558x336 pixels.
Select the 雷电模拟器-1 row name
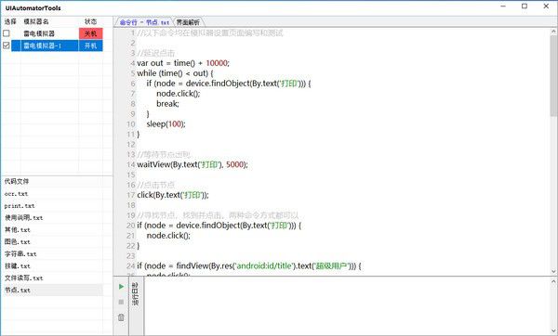[x=43, y=45]
